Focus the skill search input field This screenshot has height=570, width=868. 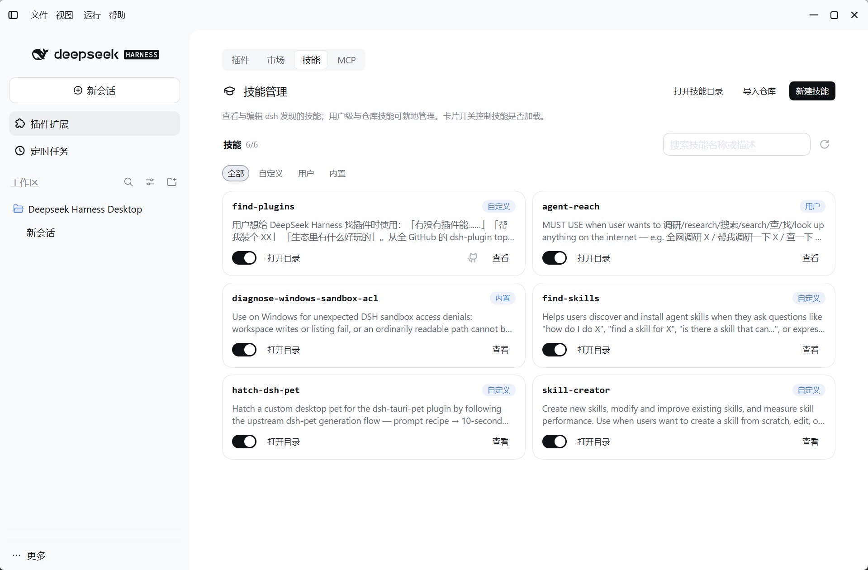coord(736,144)
